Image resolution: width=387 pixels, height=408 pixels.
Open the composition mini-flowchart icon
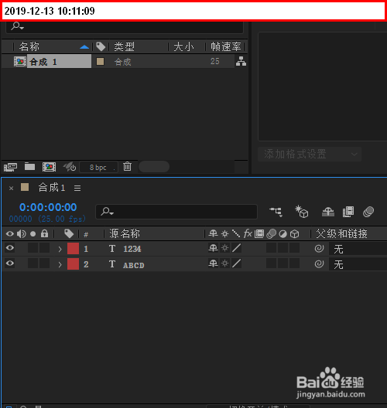(x=276, y=212)
